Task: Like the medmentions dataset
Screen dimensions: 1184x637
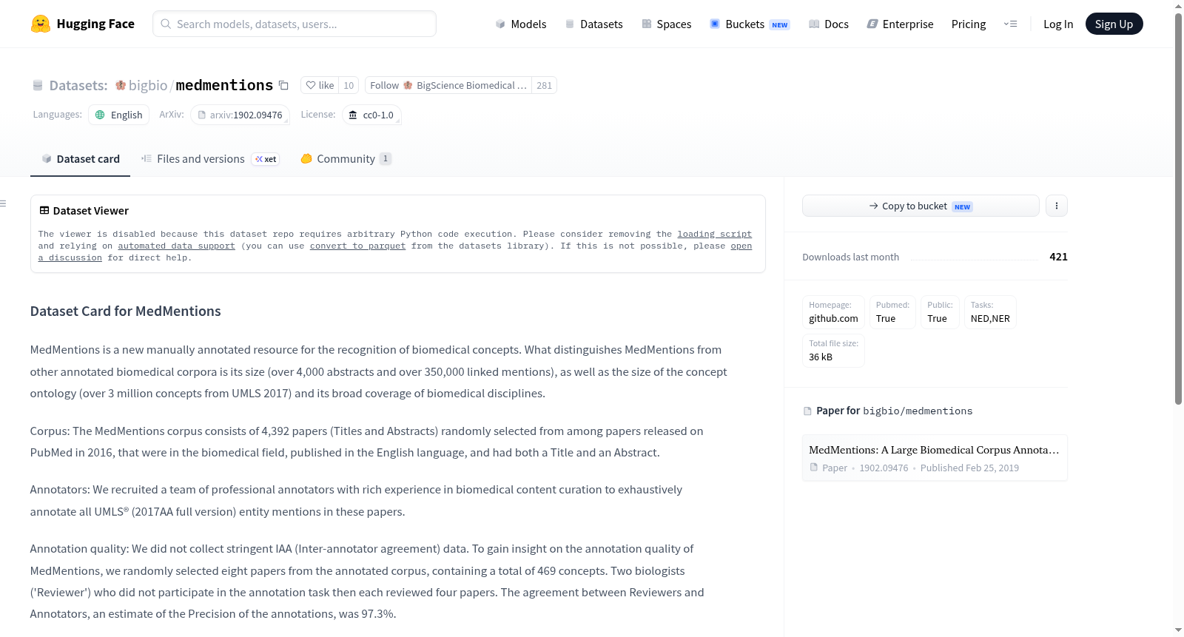Action: (320, 85)
